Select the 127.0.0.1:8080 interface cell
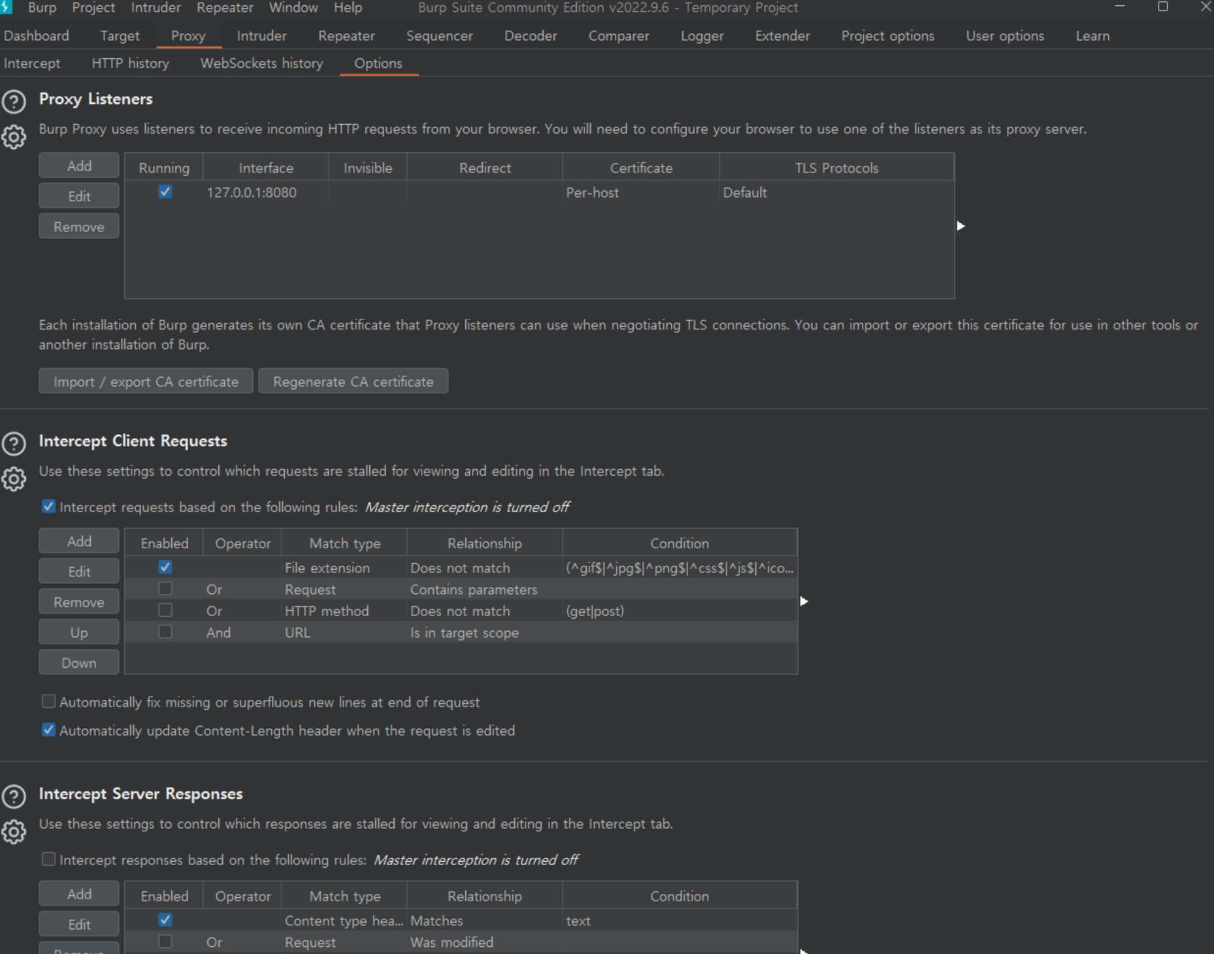Viewport: 1214px width, 954px height. [266, 192]
